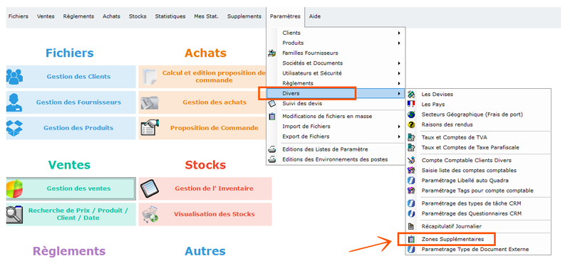The image size is (570, 271).
Task: Click the Gestion des Fournisseurs person icon
Action: click(x=14, y=102)
